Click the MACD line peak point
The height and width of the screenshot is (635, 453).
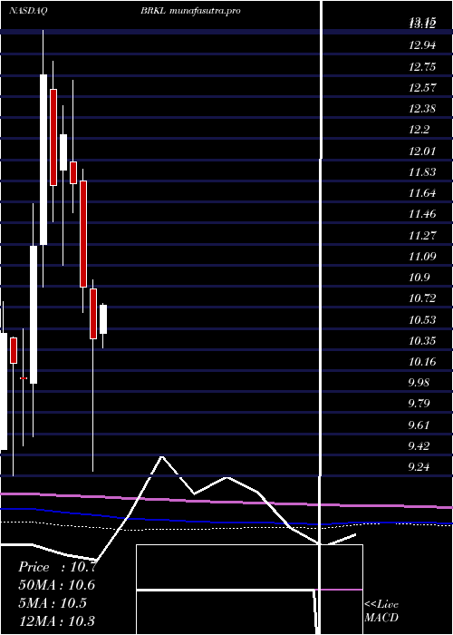[162, 456]
